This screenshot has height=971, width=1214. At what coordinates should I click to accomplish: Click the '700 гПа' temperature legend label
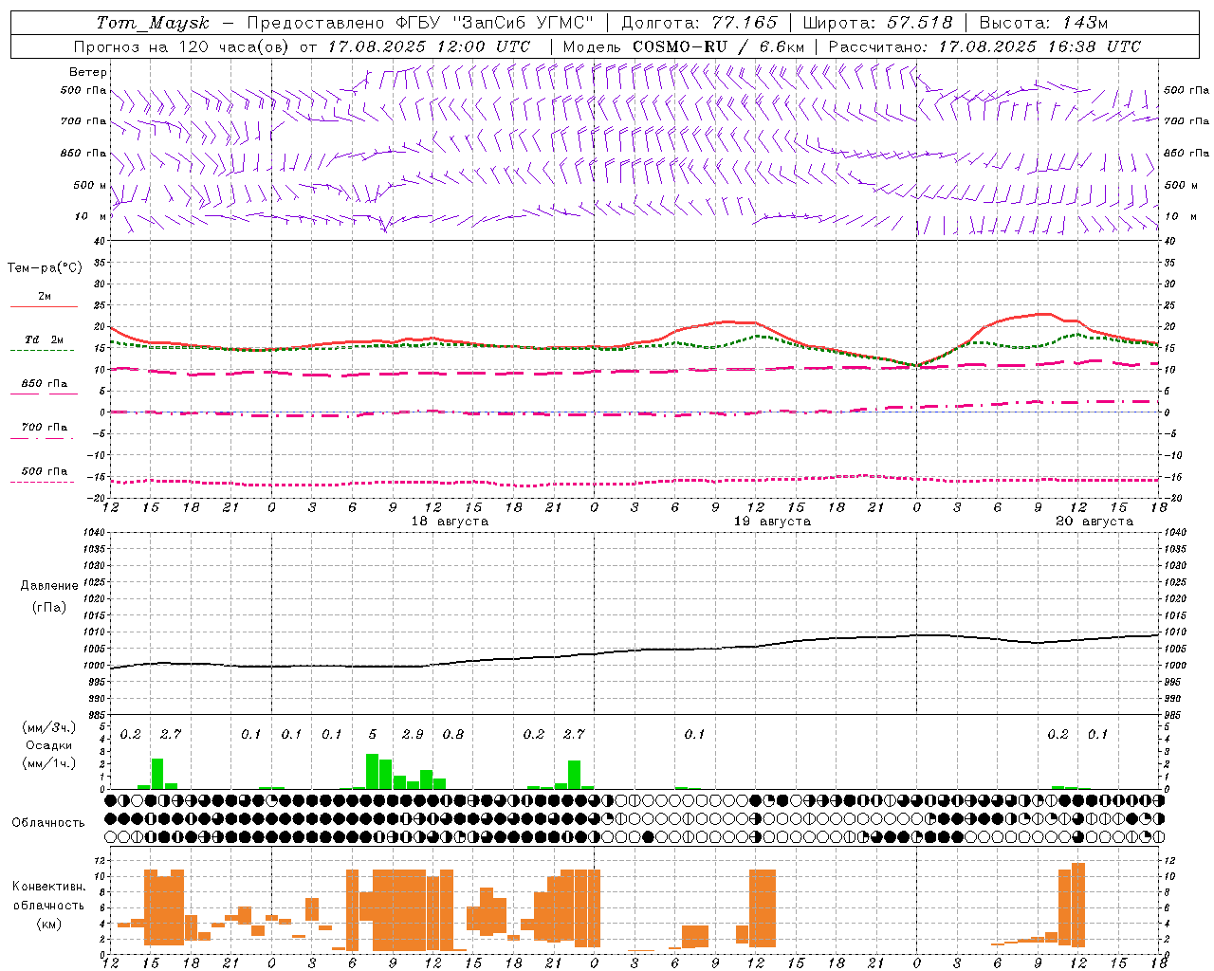[x=45, y=428]
